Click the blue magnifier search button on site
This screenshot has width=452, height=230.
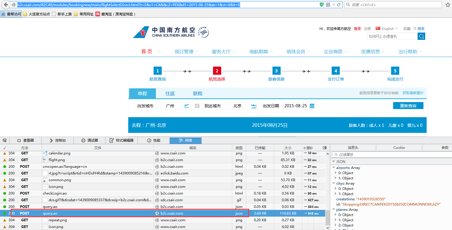(x=421, y=36)
